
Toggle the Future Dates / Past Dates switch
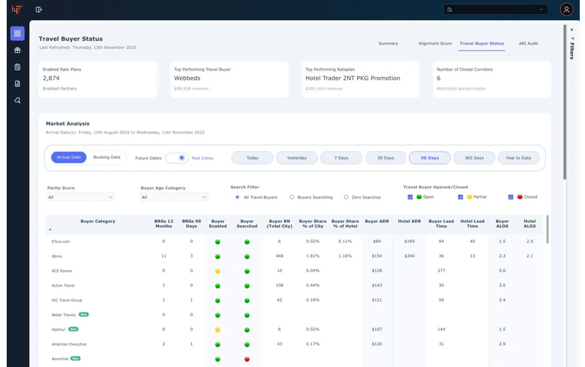[177, 158]
